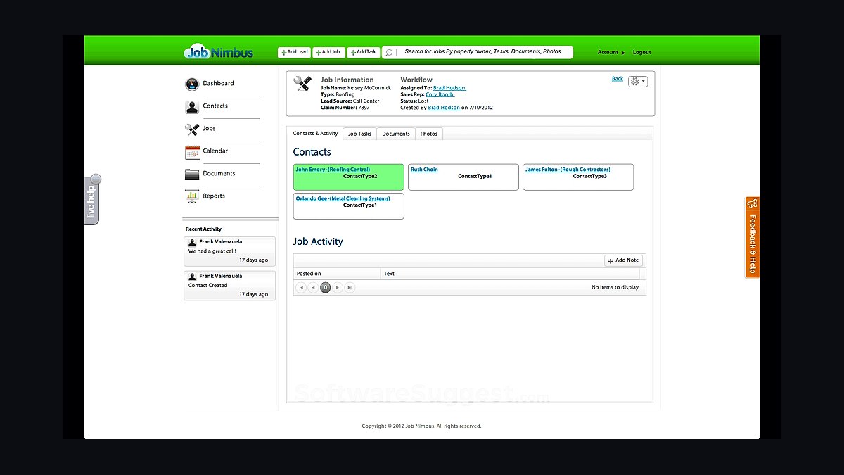Open the Contacts person icon
844x475 pixels.
point(192,107)
